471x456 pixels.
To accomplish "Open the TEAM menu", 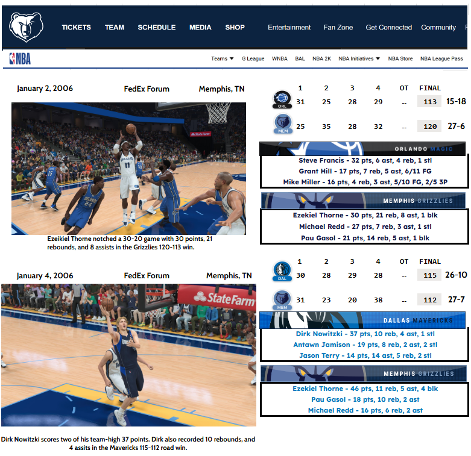I will [115, 27].
